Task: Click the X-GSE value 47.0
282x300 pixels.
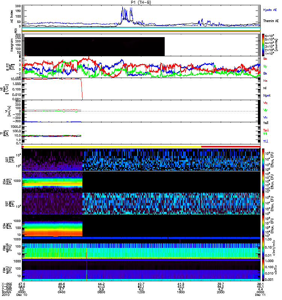Action: pyautogui.click(x=22, y=284)
